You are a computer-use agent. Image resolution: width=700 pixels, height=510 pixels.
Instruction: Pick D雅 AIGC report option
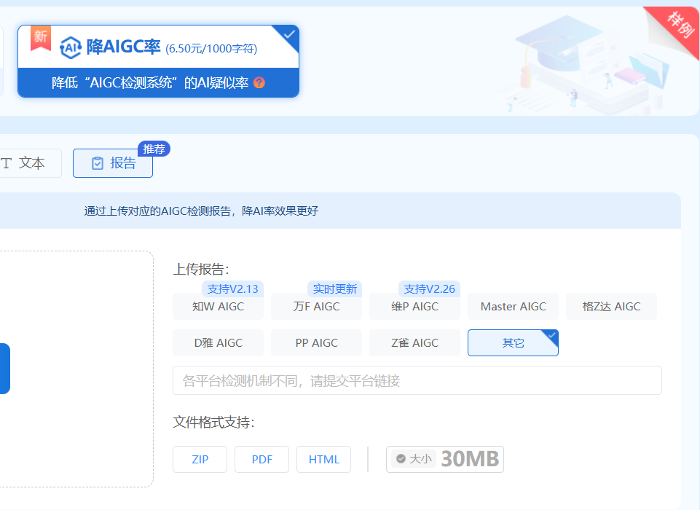(x=218, y=342)
